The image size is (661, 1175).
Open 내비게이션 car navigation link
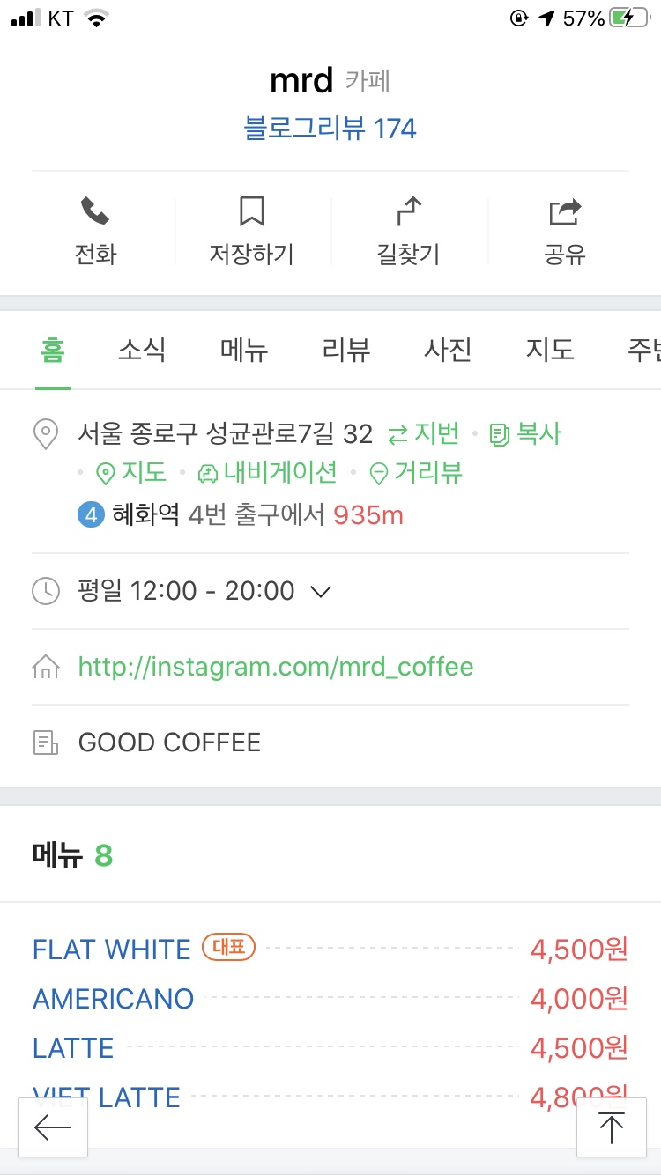point(269,473)
